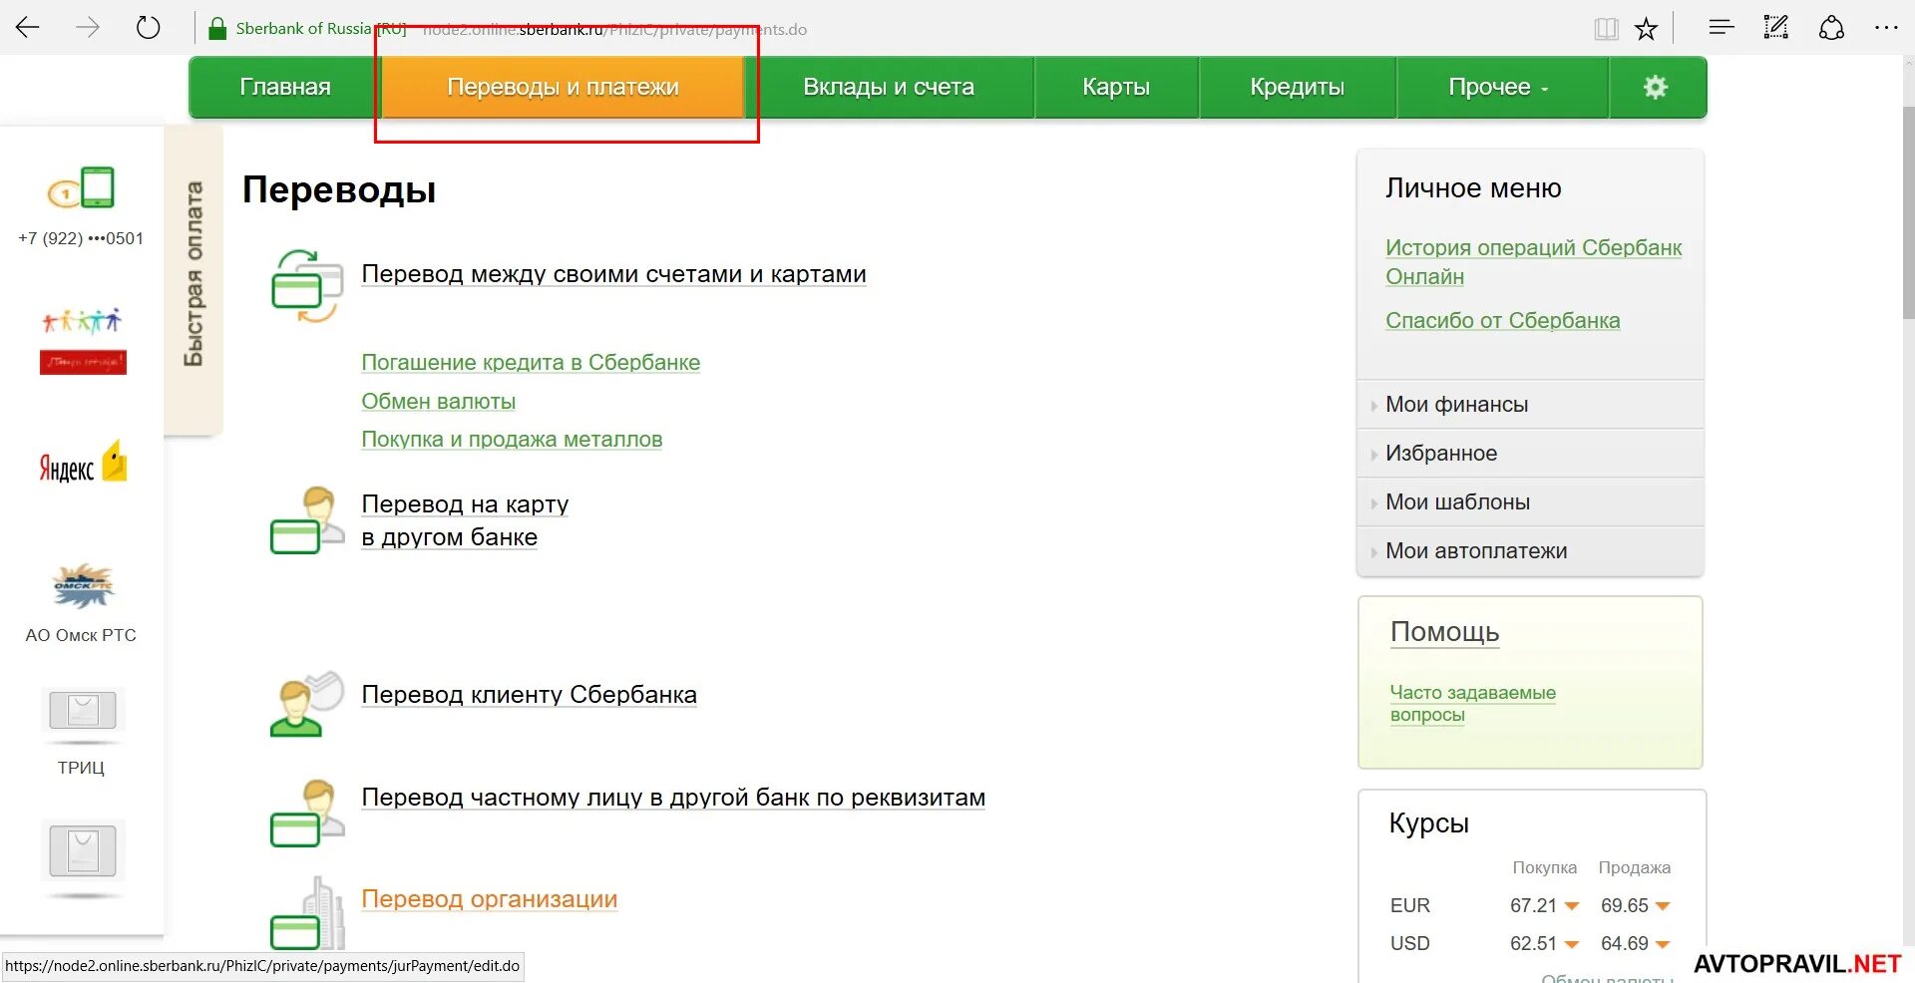1915x983 pixels.
Task: Open Перевод на карту в другом банке
Action: pyautogui.click(x=465, y=520)
